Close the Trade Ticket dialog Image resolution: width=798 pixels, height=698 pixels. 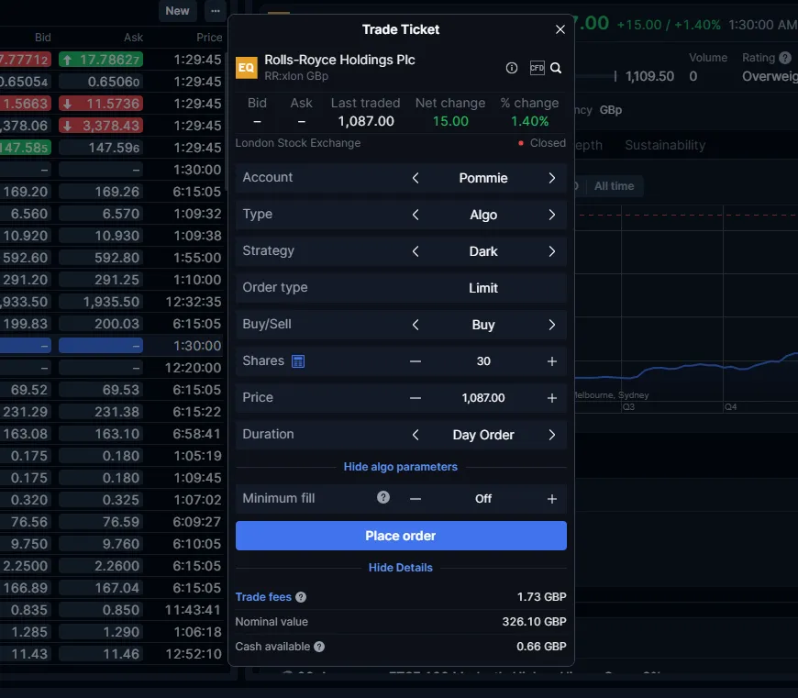click(560, 29)
